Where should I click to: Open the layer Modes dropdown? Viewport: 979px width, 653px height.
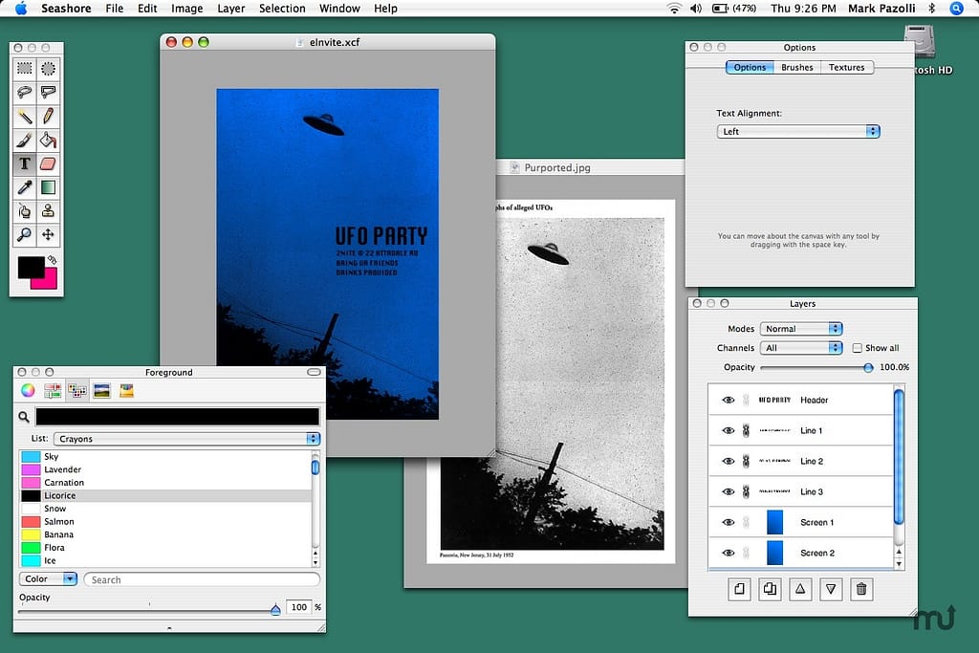[801, 329]
